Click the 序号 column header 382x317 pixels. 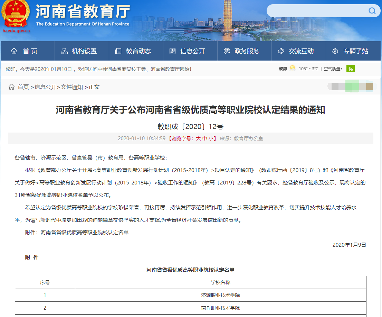(45, 282)
